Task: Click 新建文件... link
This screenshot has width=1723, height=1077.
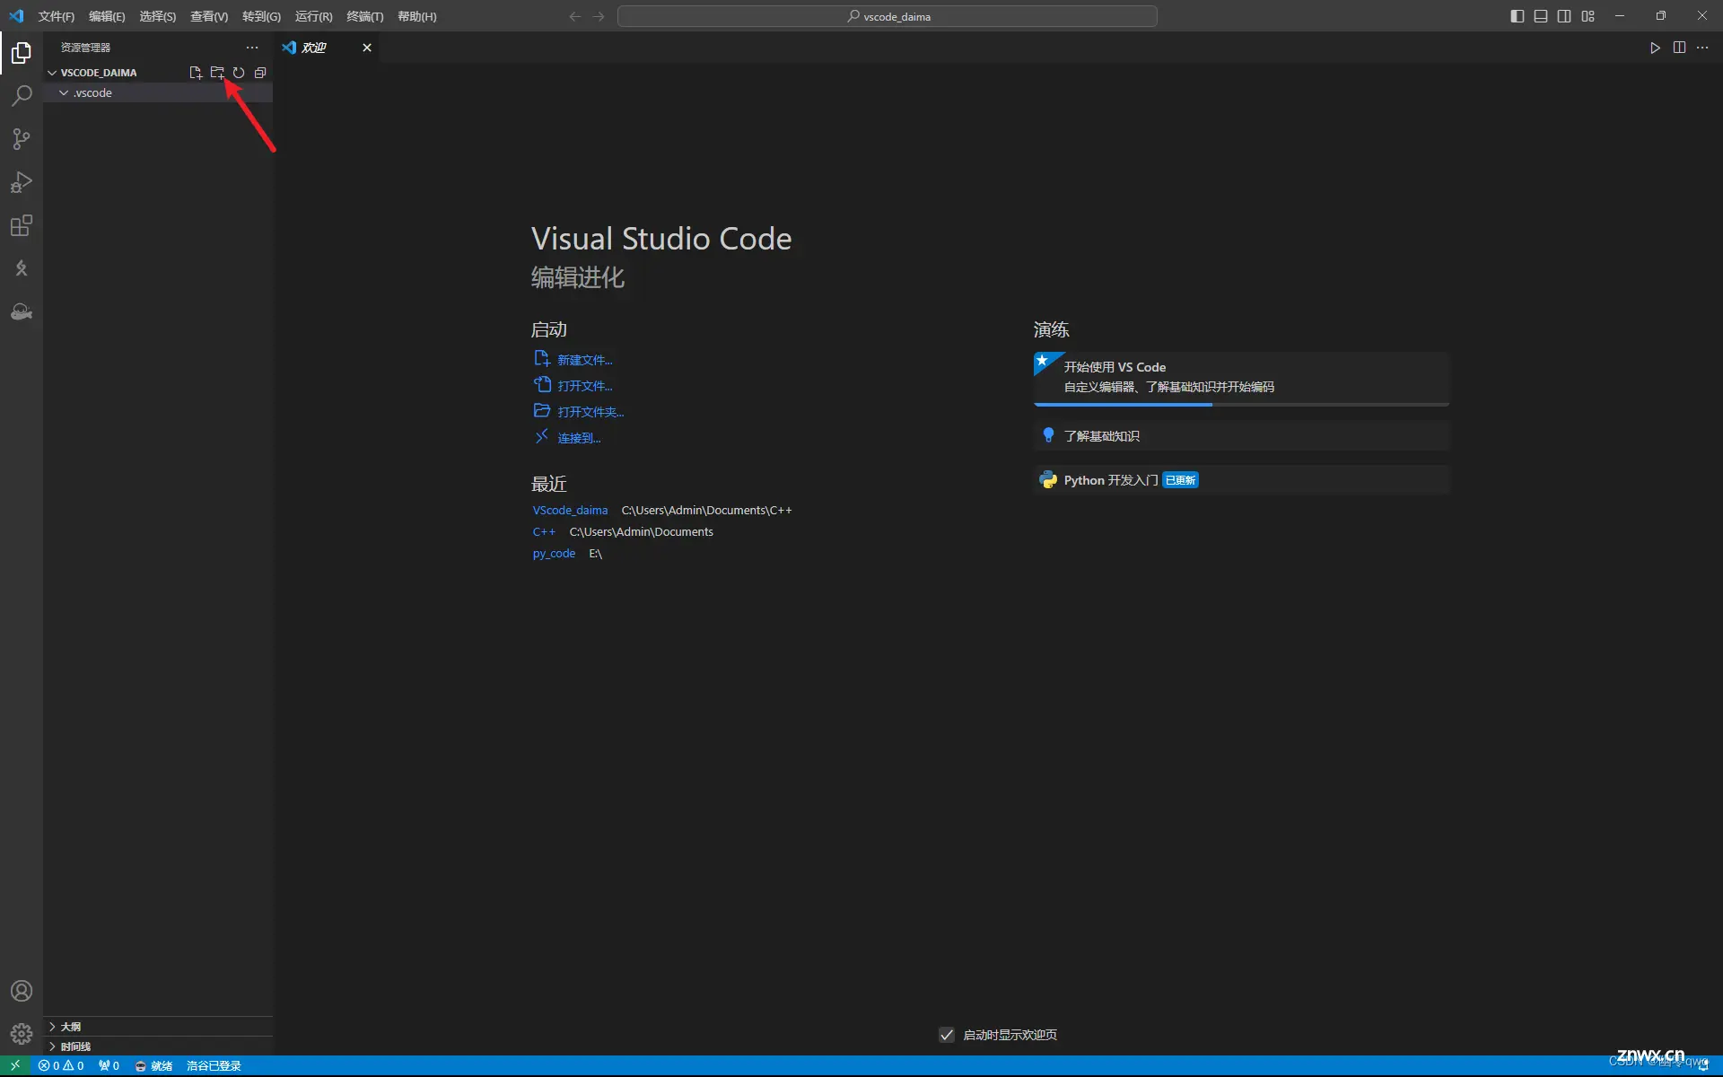Action: pyautogui.click(x=584, y=360)
